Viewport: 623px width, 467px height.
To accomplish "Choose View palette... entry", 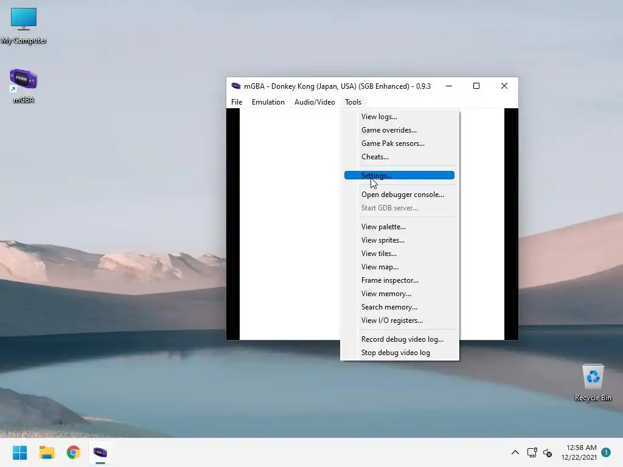I will coord(399,227).
